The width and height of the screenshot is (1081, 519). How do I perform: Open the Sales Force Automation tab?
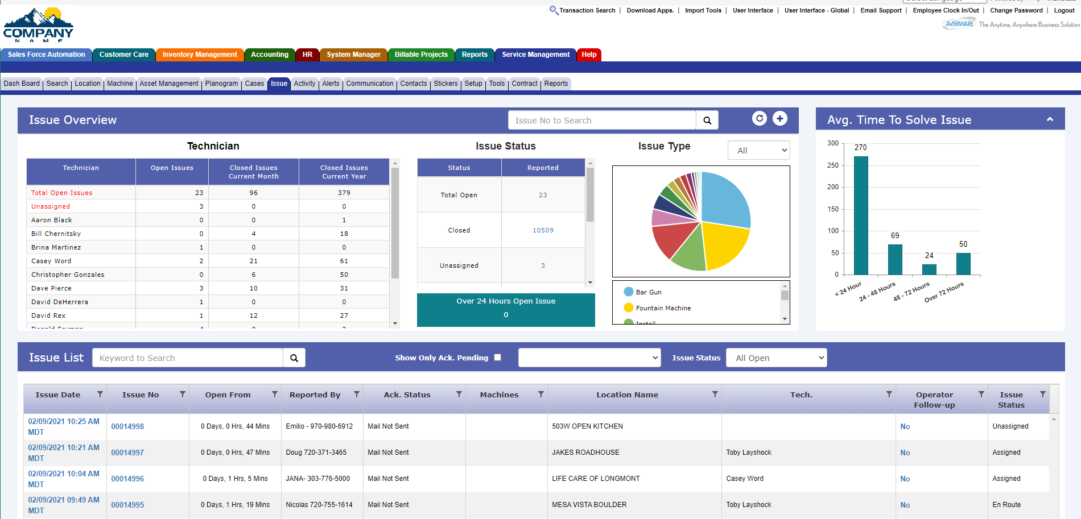[47, 55]
